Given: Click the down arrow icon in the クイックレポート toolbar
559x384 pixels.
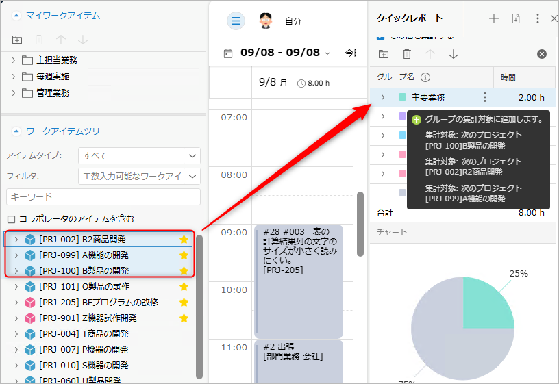Looking at the screenshot, I should 453,54.
